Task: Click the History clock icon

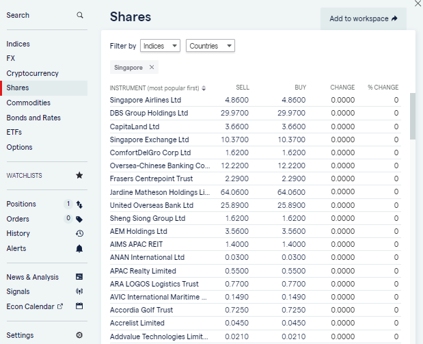Action: pos(79,233)
